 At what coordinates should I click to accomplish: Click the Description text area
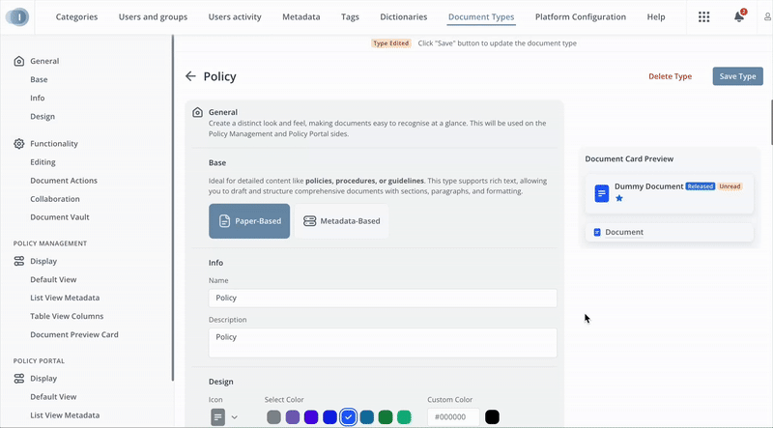click(383, 343)
